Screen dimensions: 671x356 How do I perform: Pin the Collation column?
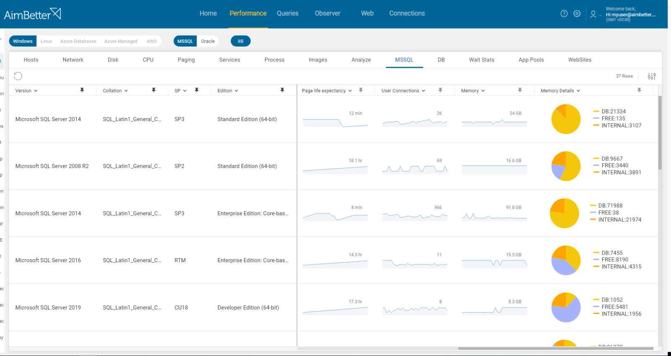154,90
